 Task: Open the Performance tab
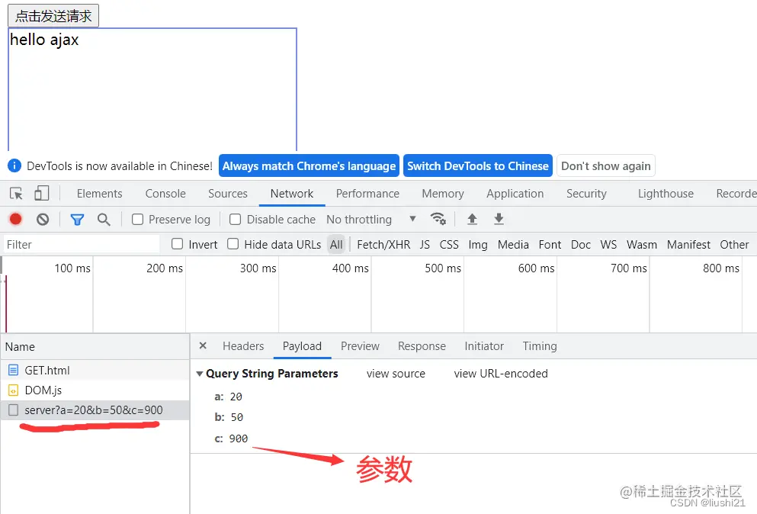point(367,194)
